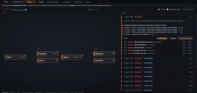The width and height of the screenshot is (197, 93).
Task: Click the 0% coverage badge on App.tsx
Action: (x=80, y=57)
